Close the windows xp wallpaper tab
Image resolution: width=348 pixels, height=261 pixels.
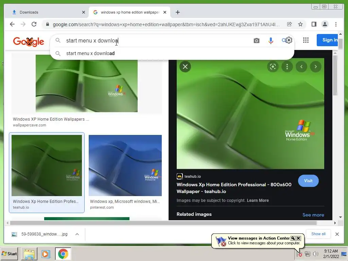(x=165, y=12)
